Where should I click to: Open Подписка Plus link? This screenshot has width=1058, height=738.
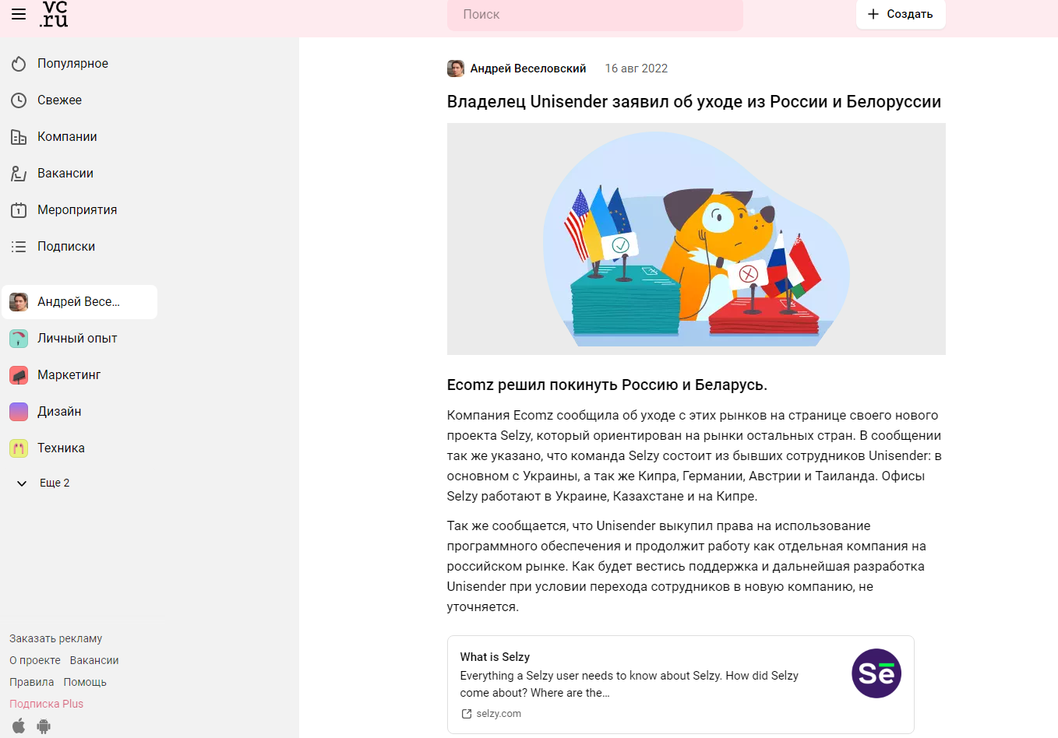[x=46, y=704]
